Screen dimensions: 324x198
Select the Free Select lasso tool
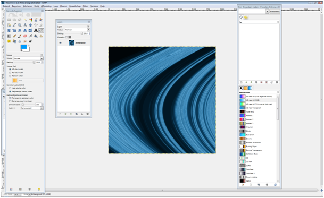[20, 20]
